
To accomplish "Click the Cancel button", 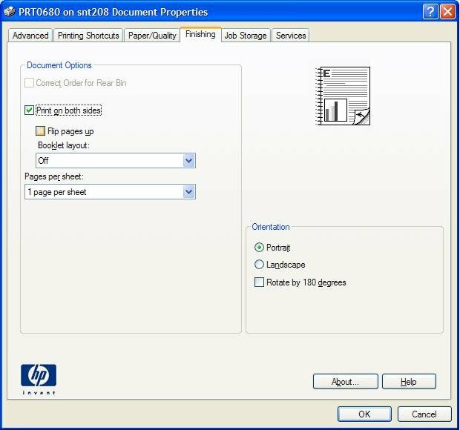I will click(424, 414).
